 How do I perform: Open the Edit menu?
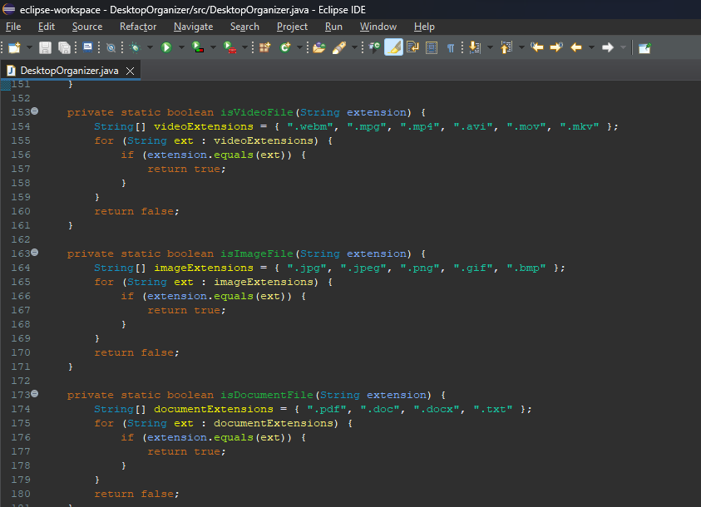click(46, 27)
